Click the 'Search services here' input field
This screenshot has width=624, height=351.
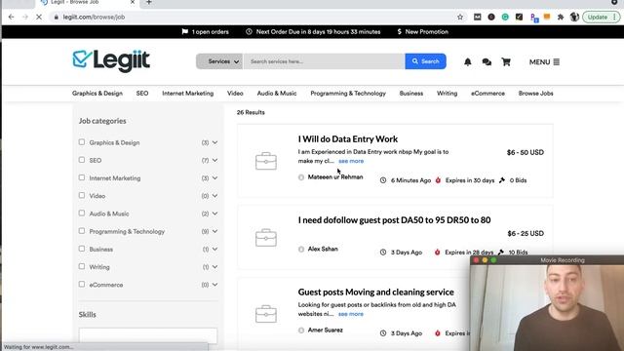click(324, 61)
